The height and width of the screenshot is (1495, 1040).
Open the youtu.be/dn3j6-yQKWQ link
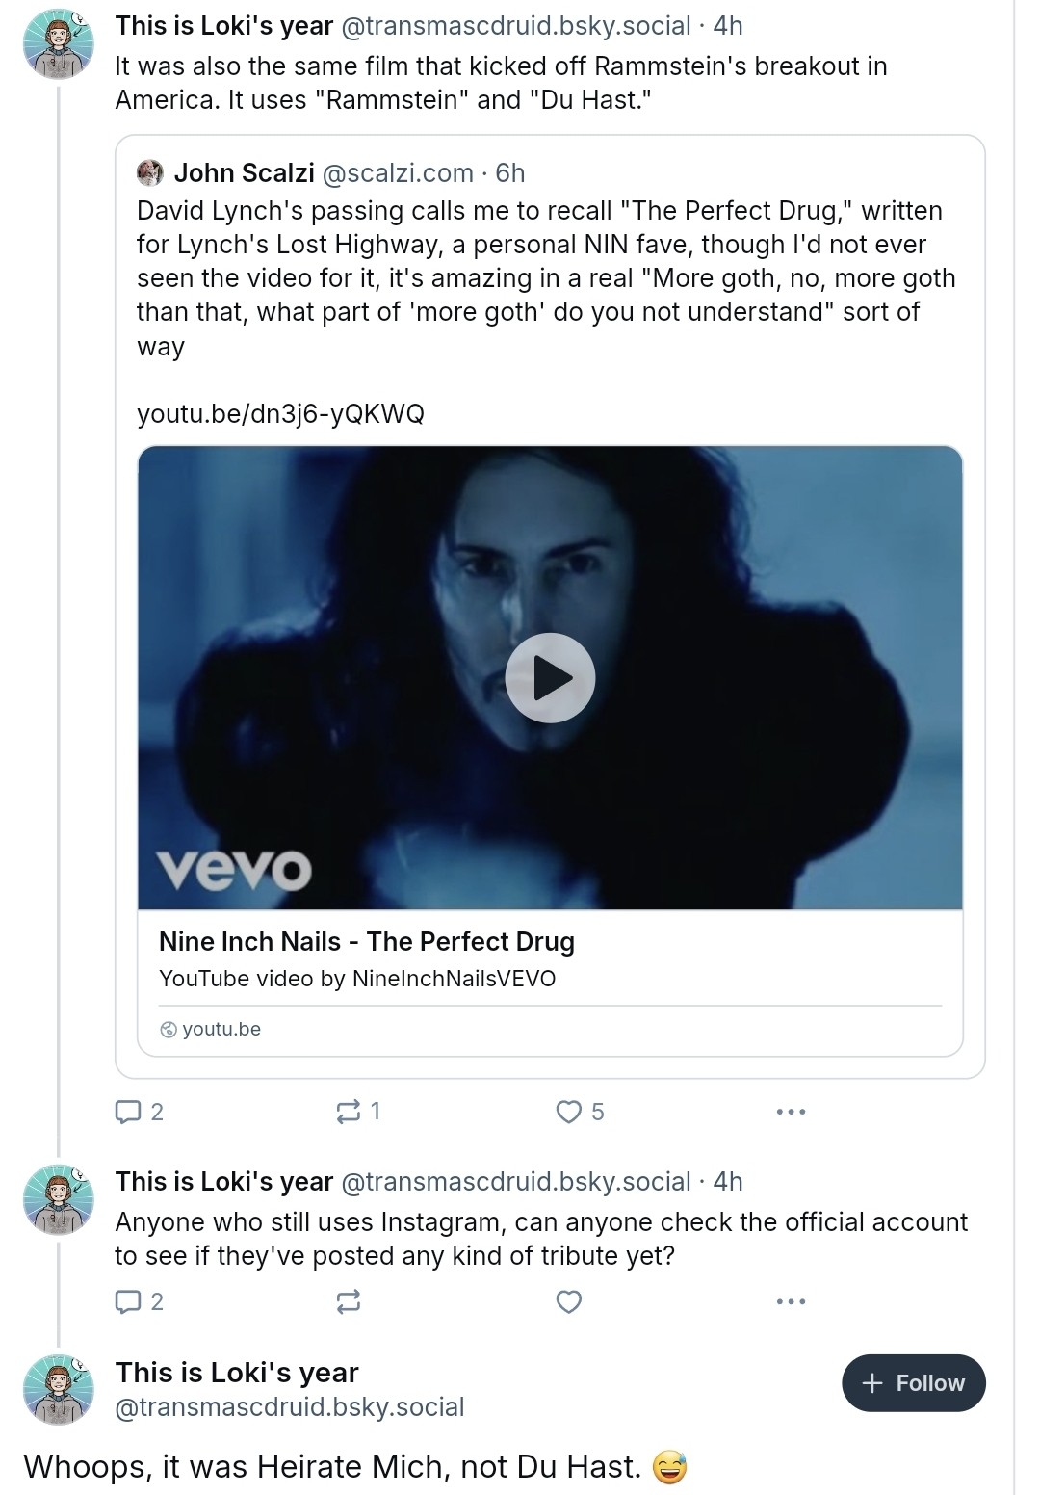click(x=280, y=414)
